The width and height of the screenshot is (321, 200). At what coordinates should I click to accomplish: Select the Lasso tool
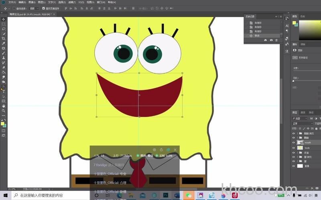[x=4, y=29]
